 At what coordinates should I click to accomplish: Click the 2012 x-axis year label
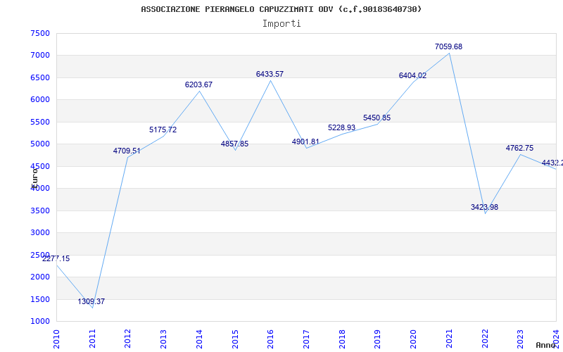click(127, 339)
